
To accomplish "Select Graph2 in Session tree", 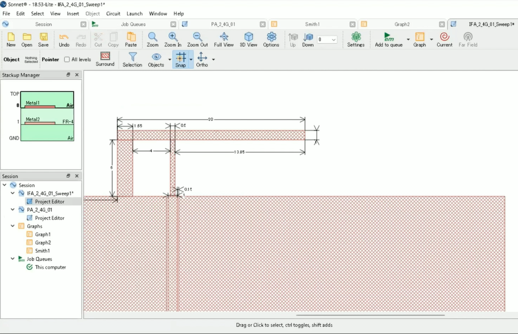I will (43, 243).
